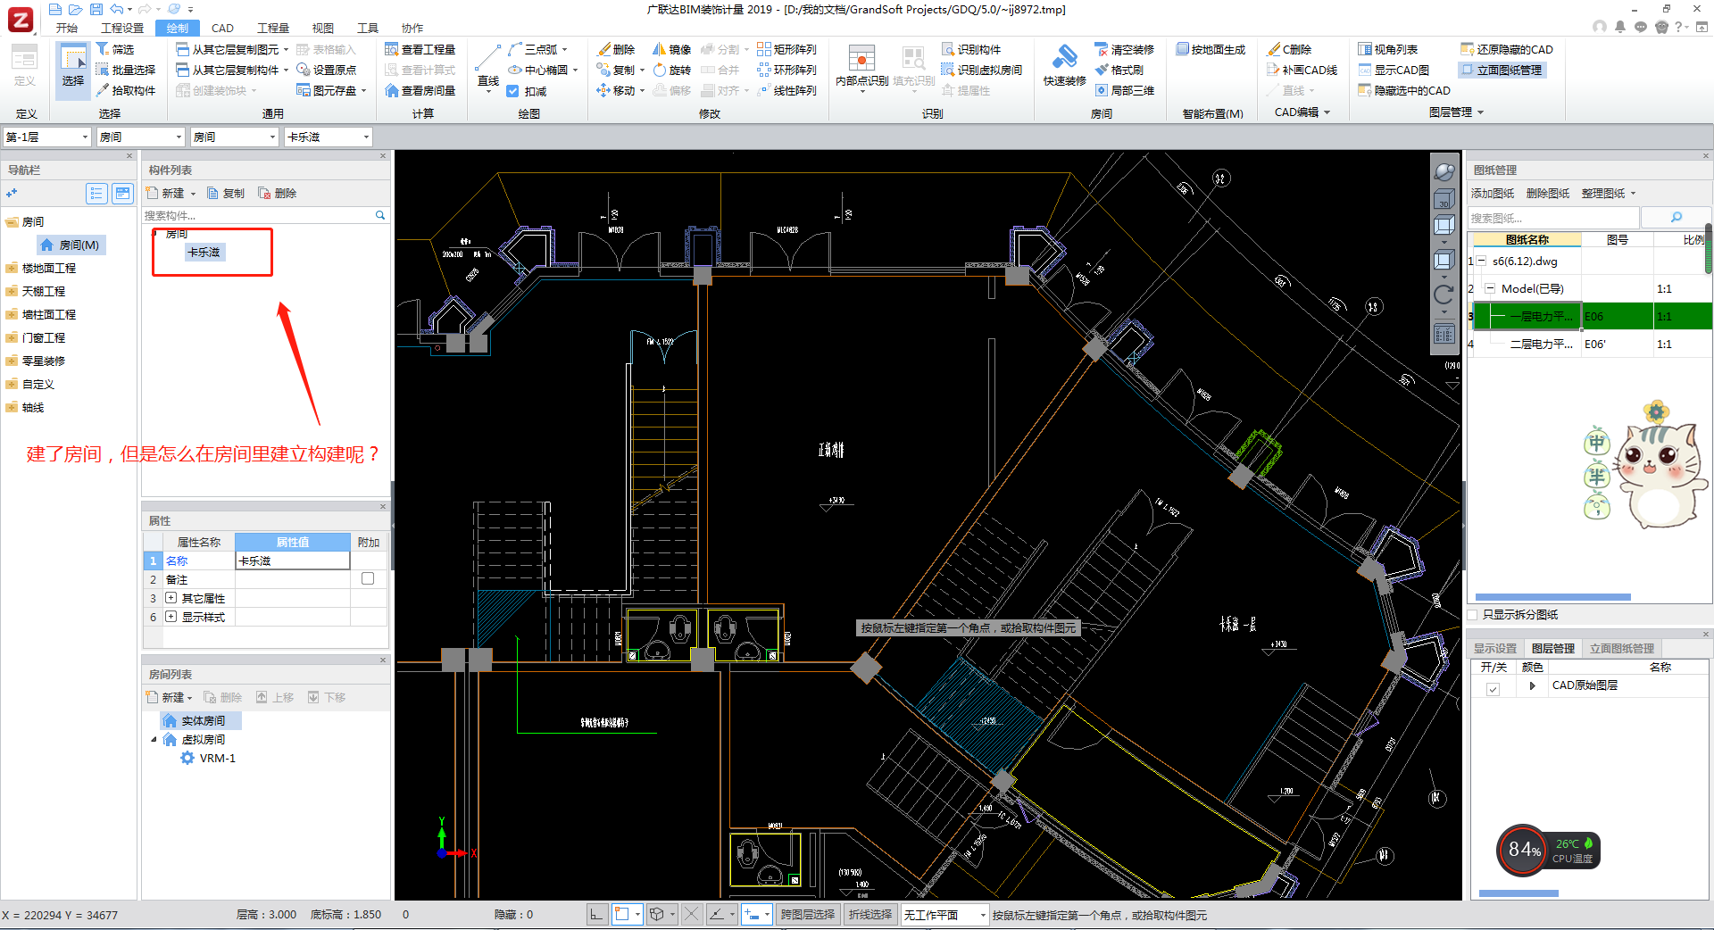The height and width of the screenshot is (930, 1714).
Task: Click 补画CAD线 tool
Action: [x=1302, y=70]
